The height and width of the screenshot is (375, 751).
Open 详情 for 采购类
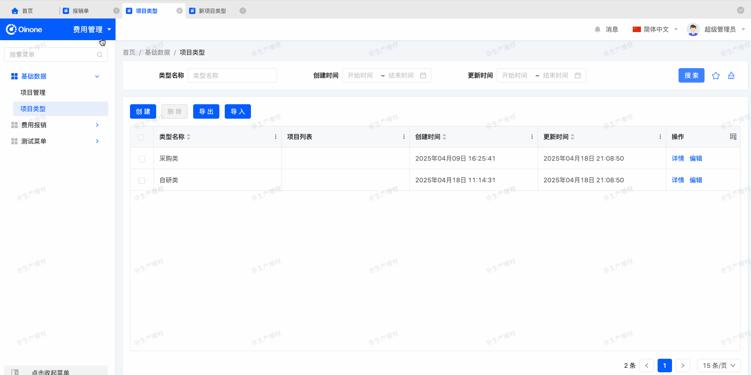pyautogui.click(x=677, y=158)
